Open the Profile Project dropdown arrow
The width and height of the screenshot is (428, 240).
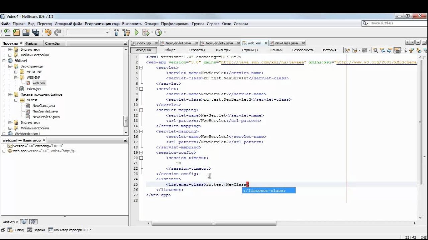tap(165, 32)
